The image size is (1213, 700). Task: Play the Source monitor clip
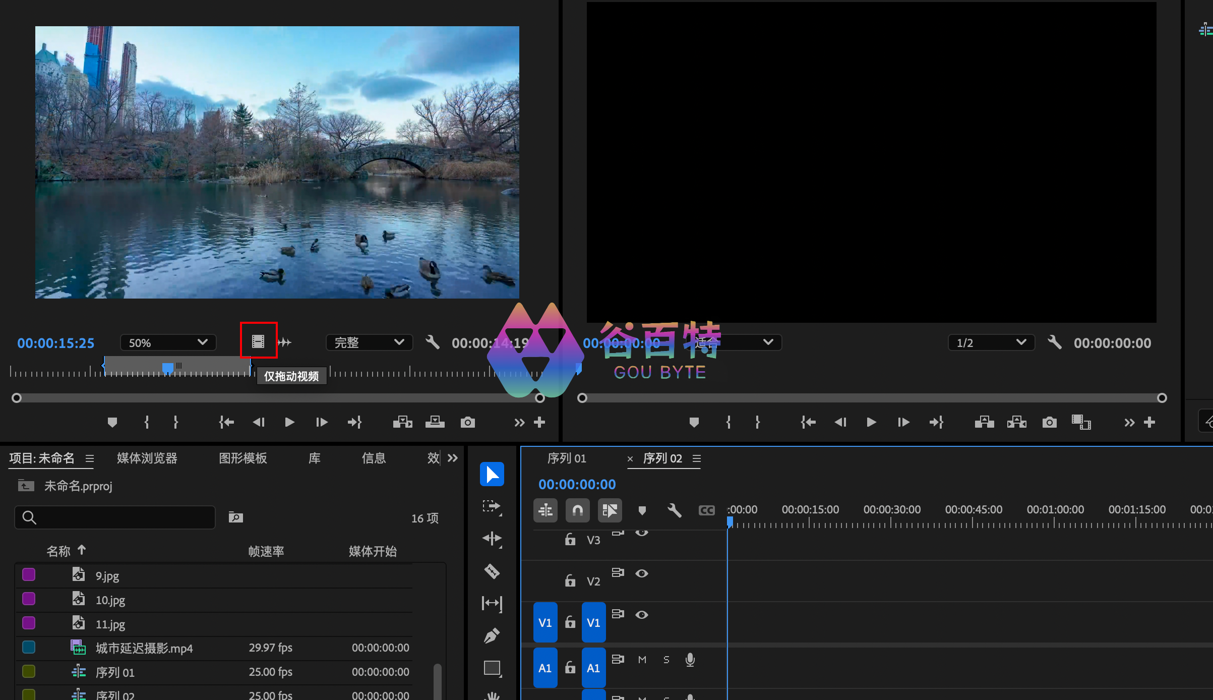pos(289,422)
